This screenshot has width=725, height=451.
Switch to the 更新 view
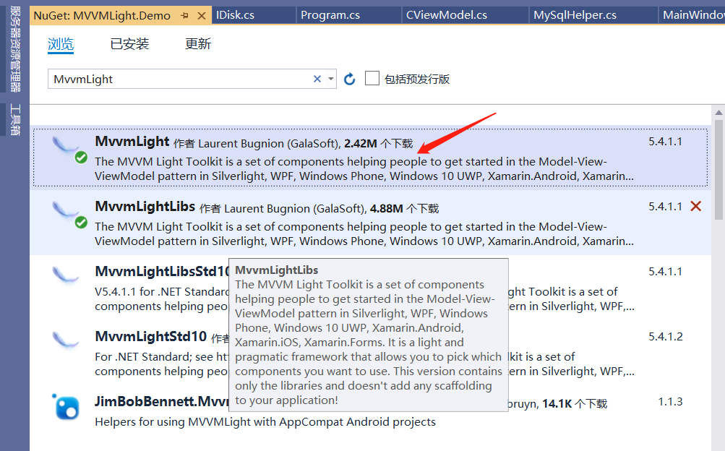coord(197,44)
